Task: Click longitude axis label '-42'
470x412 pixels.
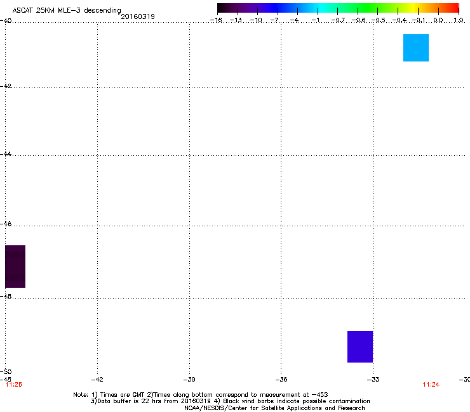Action: (x=97, y=380)
